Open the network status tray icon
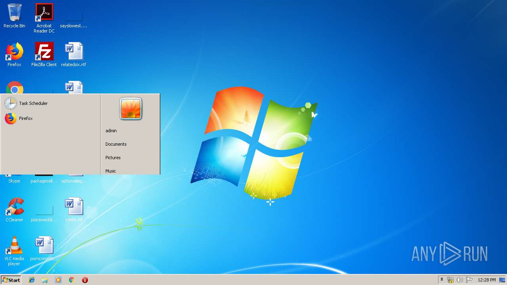The image size is (507, 285). (450, 280)
